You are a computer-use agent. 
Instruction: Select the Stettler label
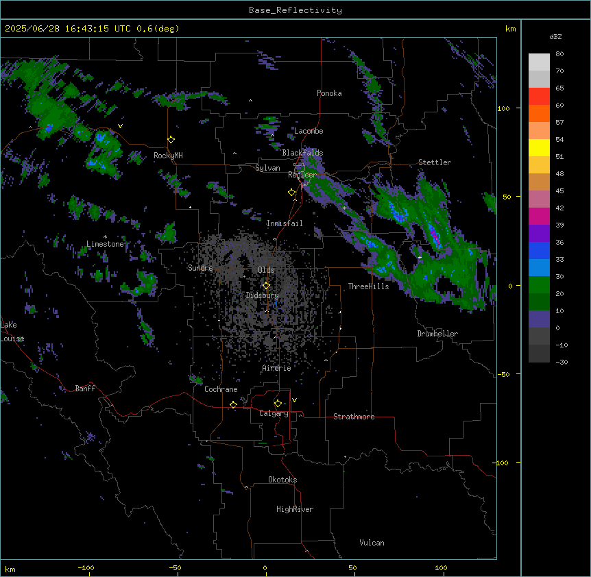pos(435,162)
